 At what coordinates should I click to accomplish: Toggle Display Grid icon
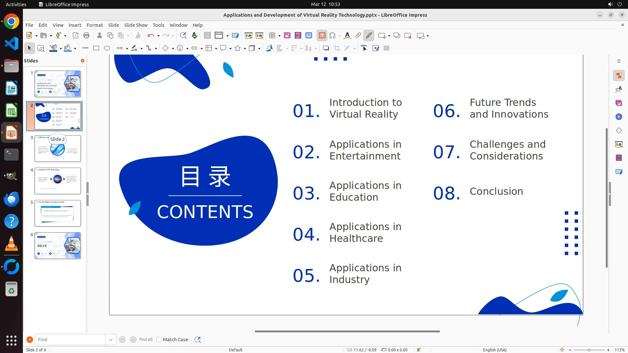tap(207, 36)
